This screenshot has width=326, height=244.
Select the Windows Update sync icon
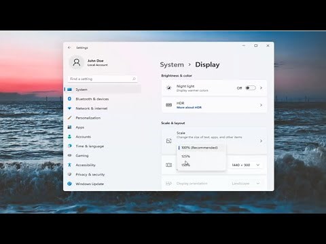70,184
